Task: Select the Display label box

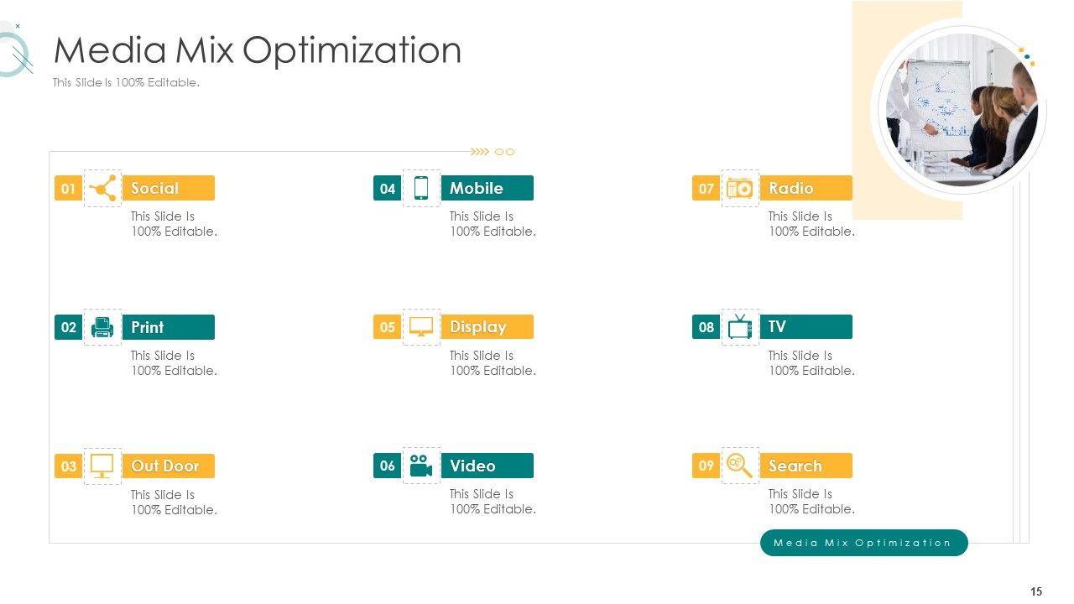Action: (x=487, y=327)
